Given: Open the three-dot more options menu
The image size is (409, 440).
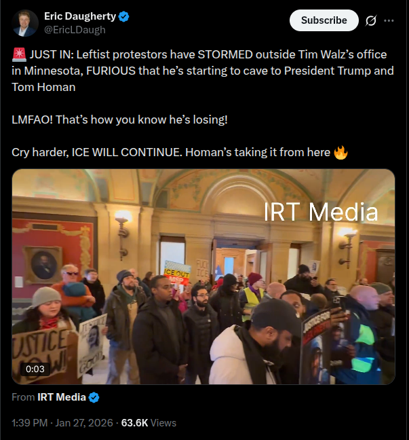Looking at the screenshot, I should (x=389, y=20).
